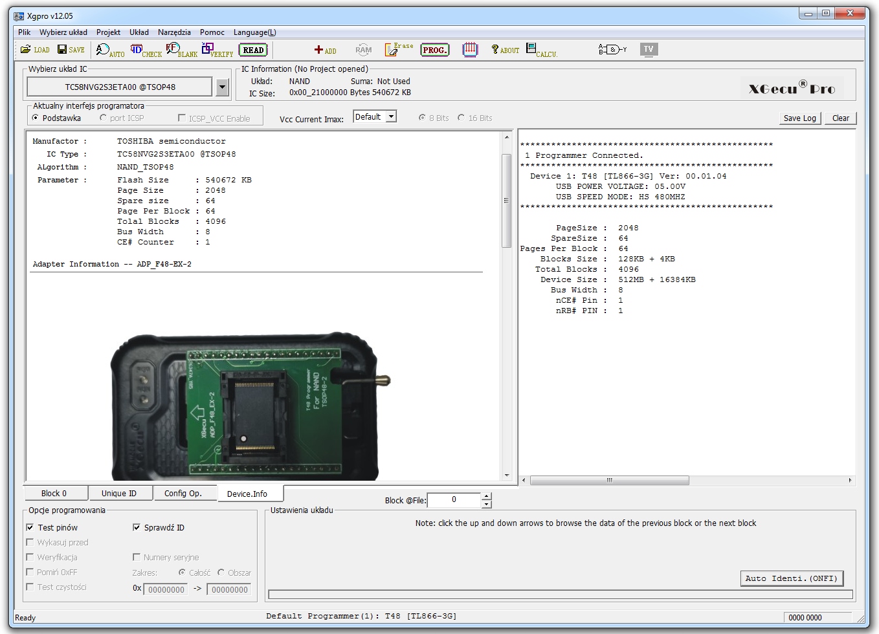Start BLANK check from the toolbar

[181, 50]
